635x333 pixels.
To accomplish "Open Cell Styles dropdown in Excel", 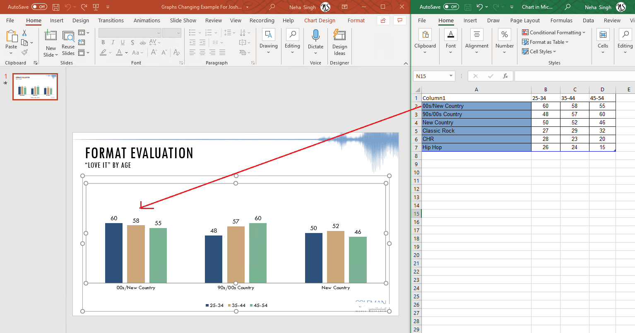I will pos(539,52).
